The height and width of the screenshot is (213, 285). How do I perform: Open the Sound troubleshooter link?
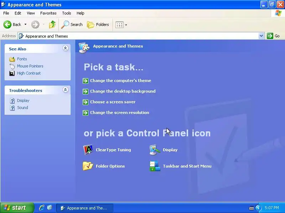(x=22, y=108)
